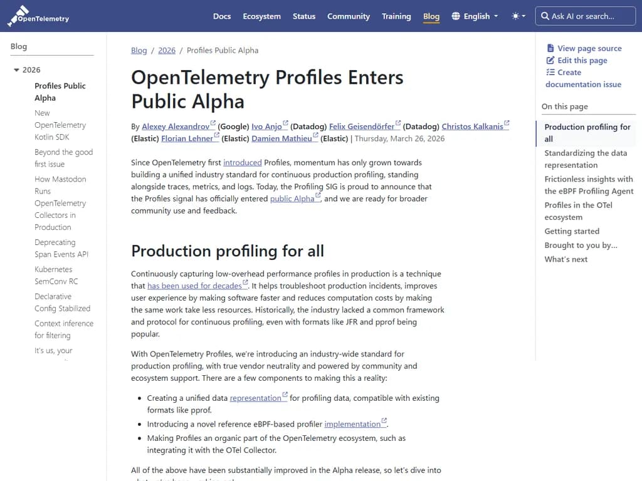The width and height of the screenshot is (642, 481).
Task: Open the English language dropdown
Action: (x=475, y=16)
